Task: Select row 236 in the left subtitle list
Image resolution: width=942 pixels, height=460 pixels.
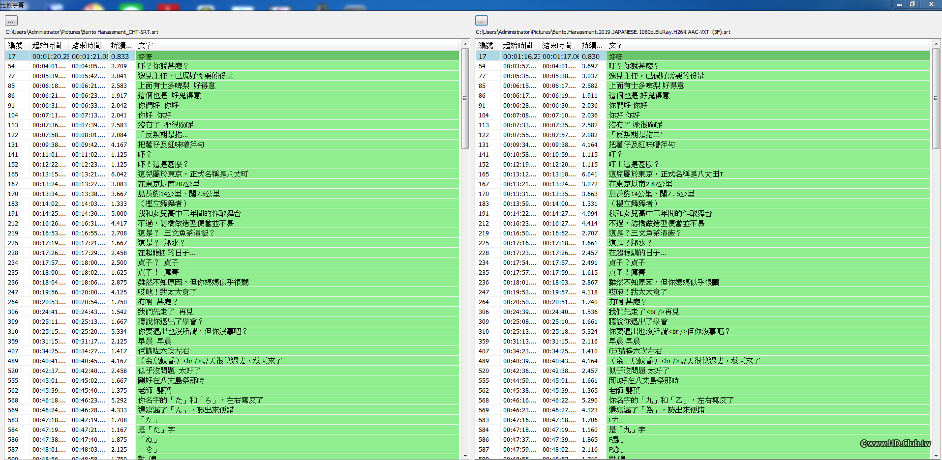Action: point(232,283)
